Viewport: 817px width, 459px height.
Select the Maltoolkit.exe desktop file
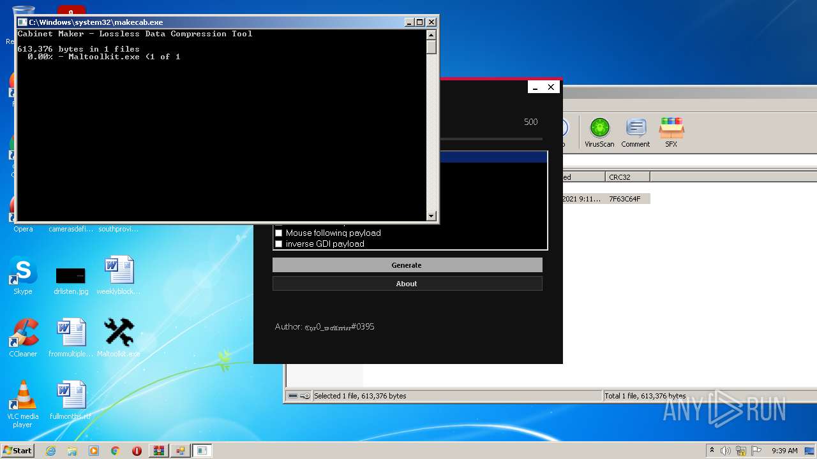point(119,338)
